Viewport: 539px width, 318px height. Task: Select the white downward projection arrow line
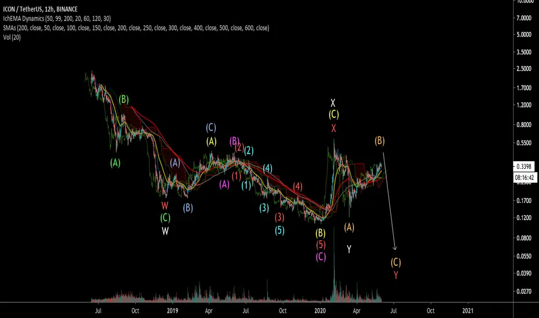click(389, 201)
